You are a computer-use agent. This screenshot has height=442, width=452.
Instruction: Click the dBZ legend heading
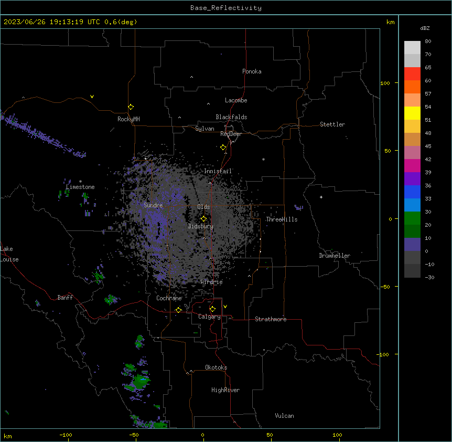click(x=425, y=28)
